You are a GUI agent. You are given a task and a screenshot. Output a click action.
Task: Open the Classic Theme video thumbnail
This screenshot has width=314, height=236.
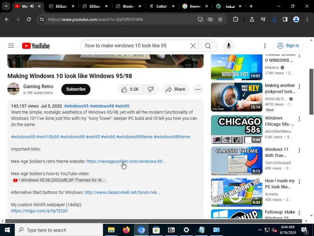click(x=236, y=161)
